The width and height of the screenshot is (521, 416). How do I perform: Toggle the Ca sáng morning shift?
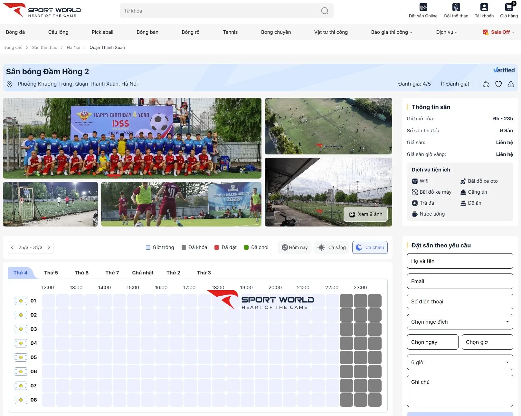coord(332,247)
